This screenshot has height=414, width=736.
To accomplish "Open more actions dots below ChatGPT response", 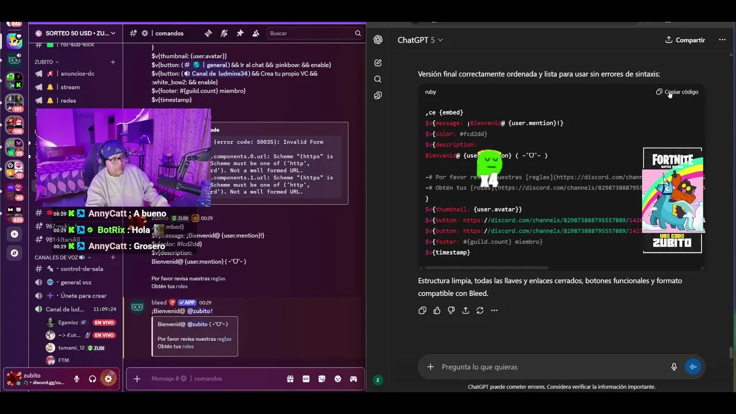I will (494, 310).
